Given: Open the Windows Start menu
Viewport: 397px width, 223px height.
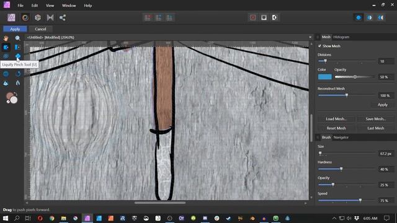Looking at the screenshot, I should pyautogui.click(x=6, y=218).
